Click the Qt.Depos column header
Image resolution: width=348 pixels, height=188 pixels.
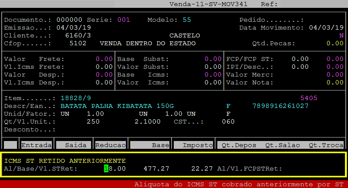239,145
